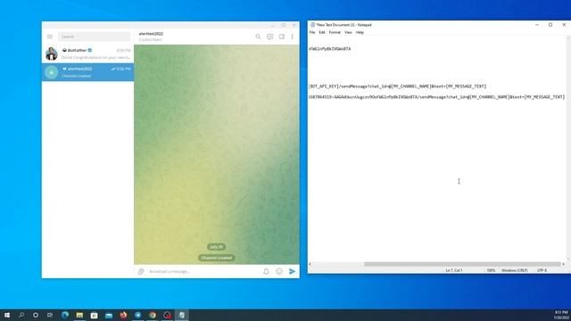Open Firefox from taskbar
Screen dimensions: 571x321
[x=123, y=315]
